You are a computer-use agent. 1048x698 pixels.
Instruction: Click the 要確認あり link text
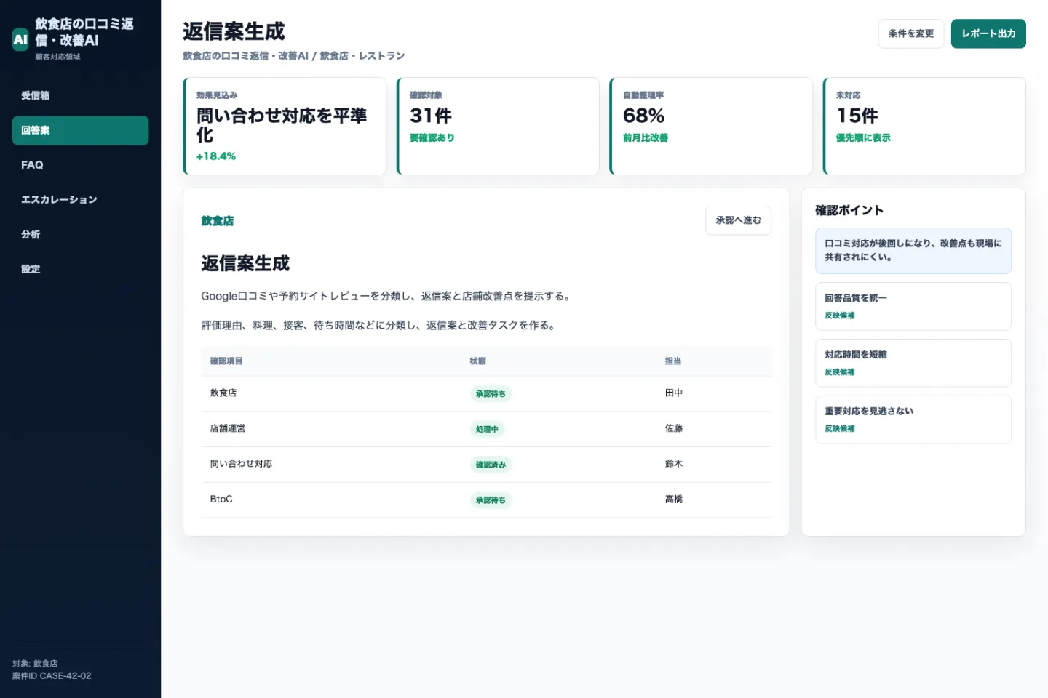[x=432, y=137]
